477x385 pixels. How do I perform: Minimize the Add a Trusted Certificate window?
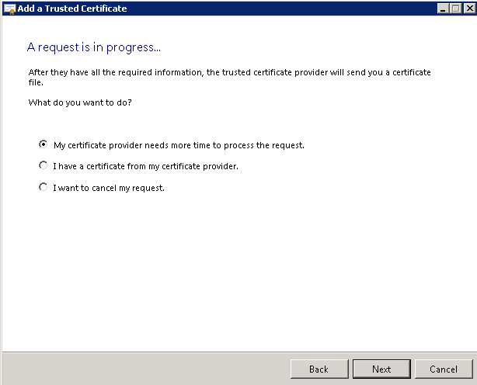click(x=440, y=9)
